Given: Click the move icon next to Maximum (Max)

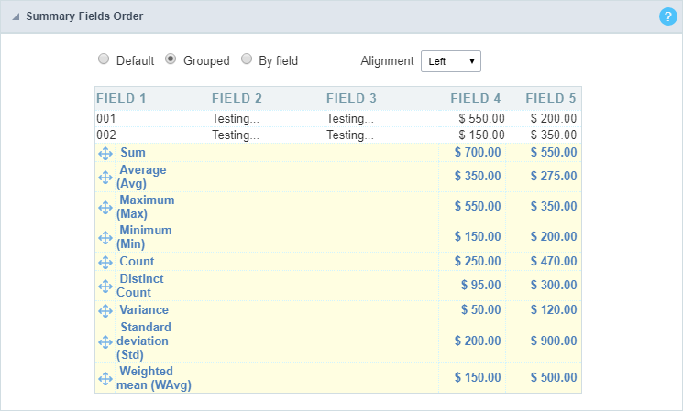Looking at the screenshot, I should 105,207.
